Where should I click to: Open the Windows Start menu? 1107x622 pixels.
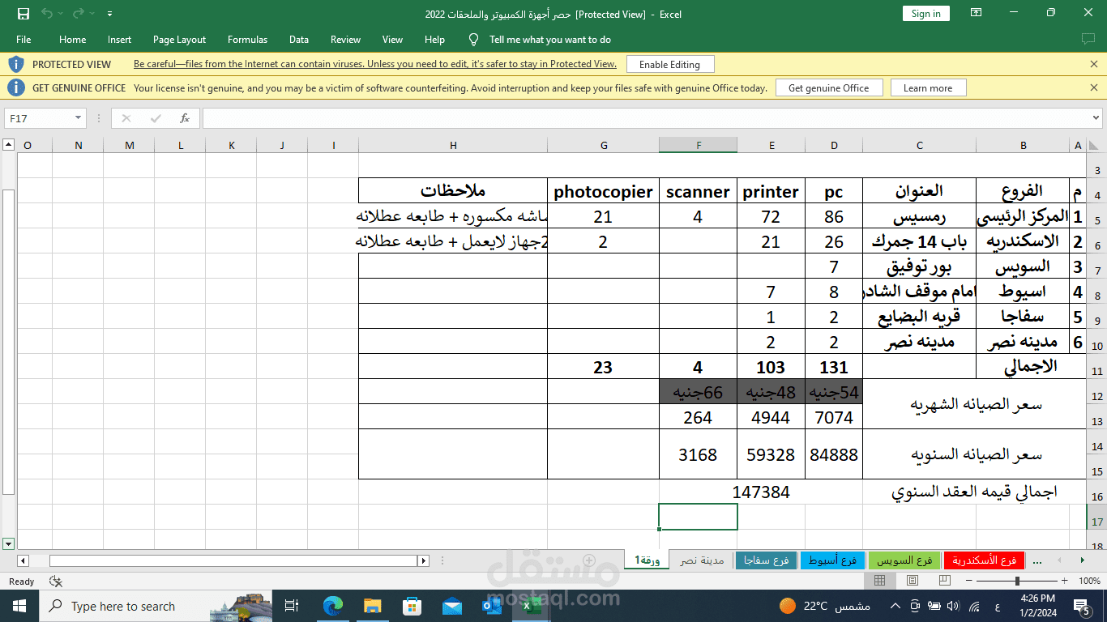tap(19, 606)
